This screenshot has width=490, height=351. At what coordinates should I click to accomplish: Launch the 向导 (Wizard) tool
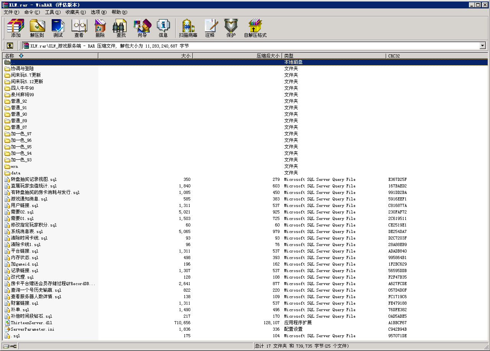point(142,28)
